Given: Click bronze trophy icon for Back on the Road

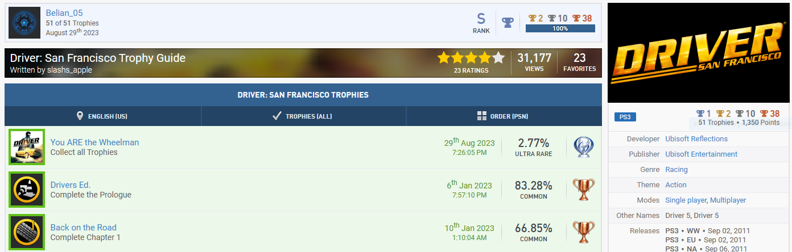Looking at the screenshot, I should [x=583, y=232].
